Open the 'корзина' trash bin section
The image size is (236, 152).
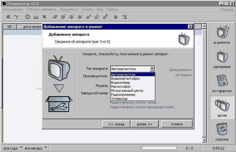(222, 131)
